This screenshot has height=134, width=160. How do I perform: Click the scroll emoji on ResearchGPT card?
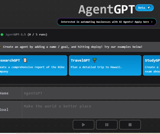click(x=25, y=60)
